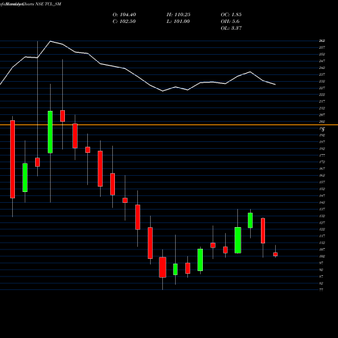This screenshot has height=338, width=338.
Task: Click the NSE TCL_SM chart title
Action: click(x=48, y=4)
